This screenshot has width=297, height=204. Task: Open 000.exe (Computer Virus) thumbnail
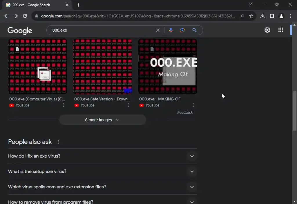click(x=38, y=66)
